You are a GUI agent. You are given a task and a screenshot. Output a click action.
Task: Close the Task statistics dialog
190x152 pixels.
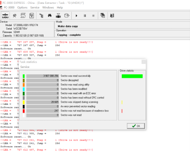coord(144,62)
